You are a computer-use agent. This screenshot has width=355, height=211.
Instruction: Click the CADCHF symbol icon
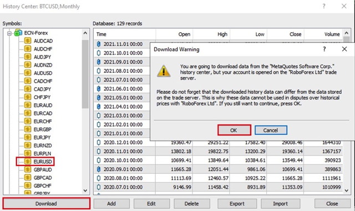coord(28,81)
